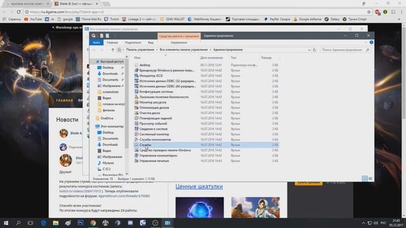Select Средство проверки памяти Windows icon
This screenshot has width=406, height=228.
coord(136,150)
